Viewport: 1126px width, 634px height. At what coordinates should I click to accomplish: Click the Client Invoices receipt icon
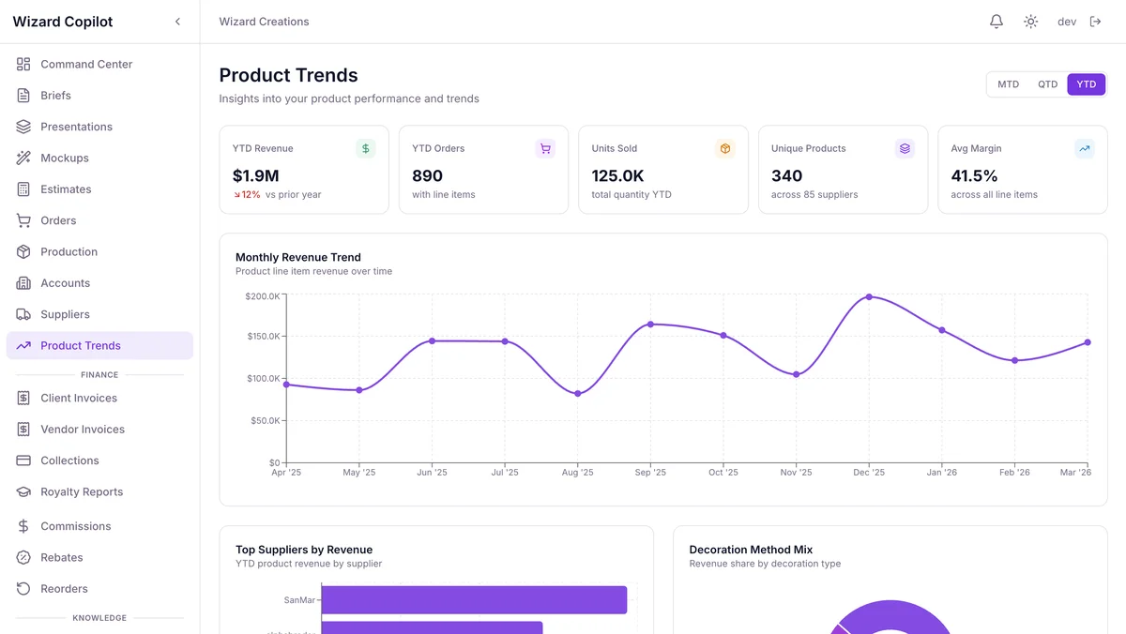click(x=23, y=398)
